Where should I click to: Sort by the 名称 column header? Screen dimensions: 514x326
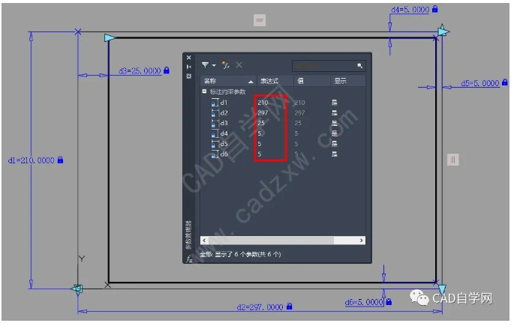228,81
